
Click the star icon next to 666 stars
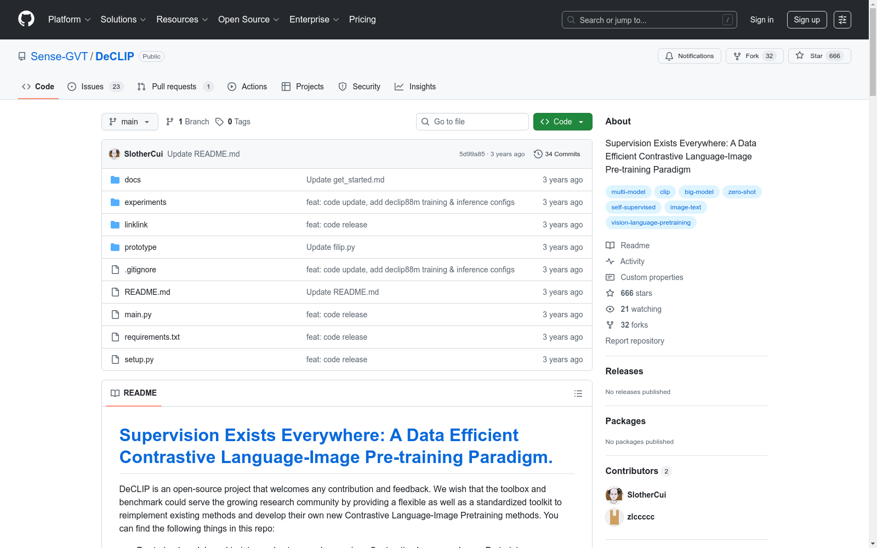(x=610, y=293)
